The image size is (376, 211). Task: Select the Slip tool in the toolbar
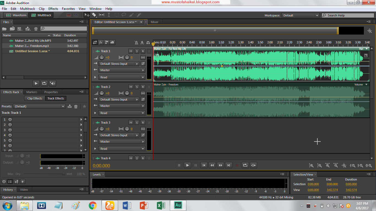[x=102, y=15]
